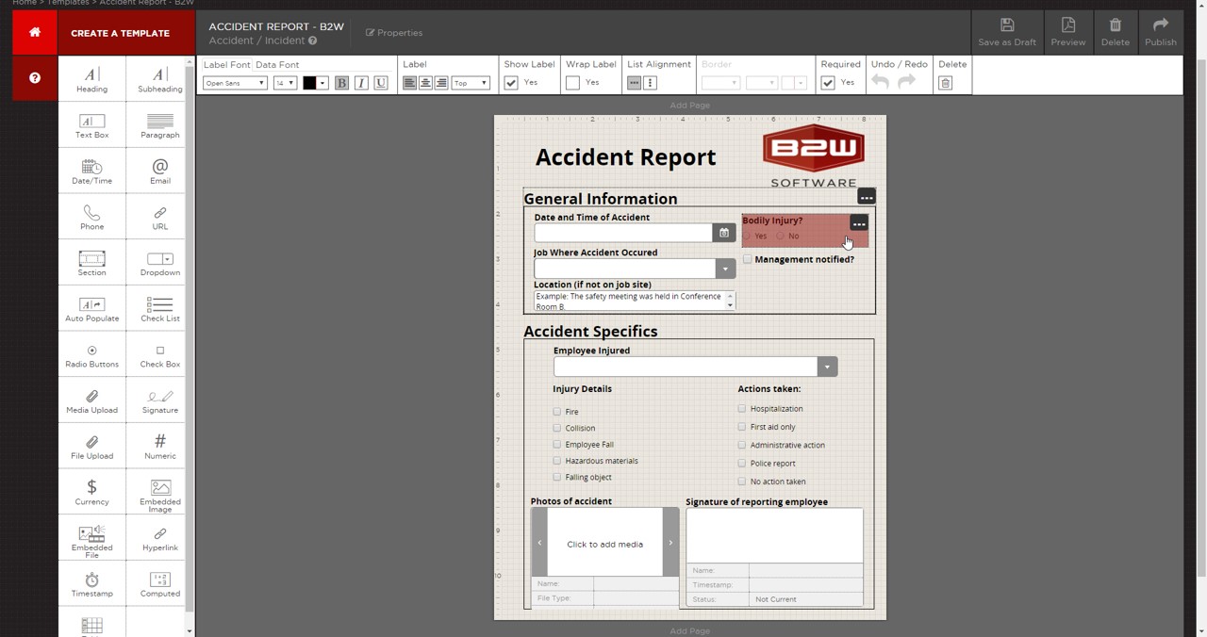The height and width of the screenshot is (637, 1207).
Task: Pick the Media Upload tool
Action: pyautogui.click(x=91, y=400)
